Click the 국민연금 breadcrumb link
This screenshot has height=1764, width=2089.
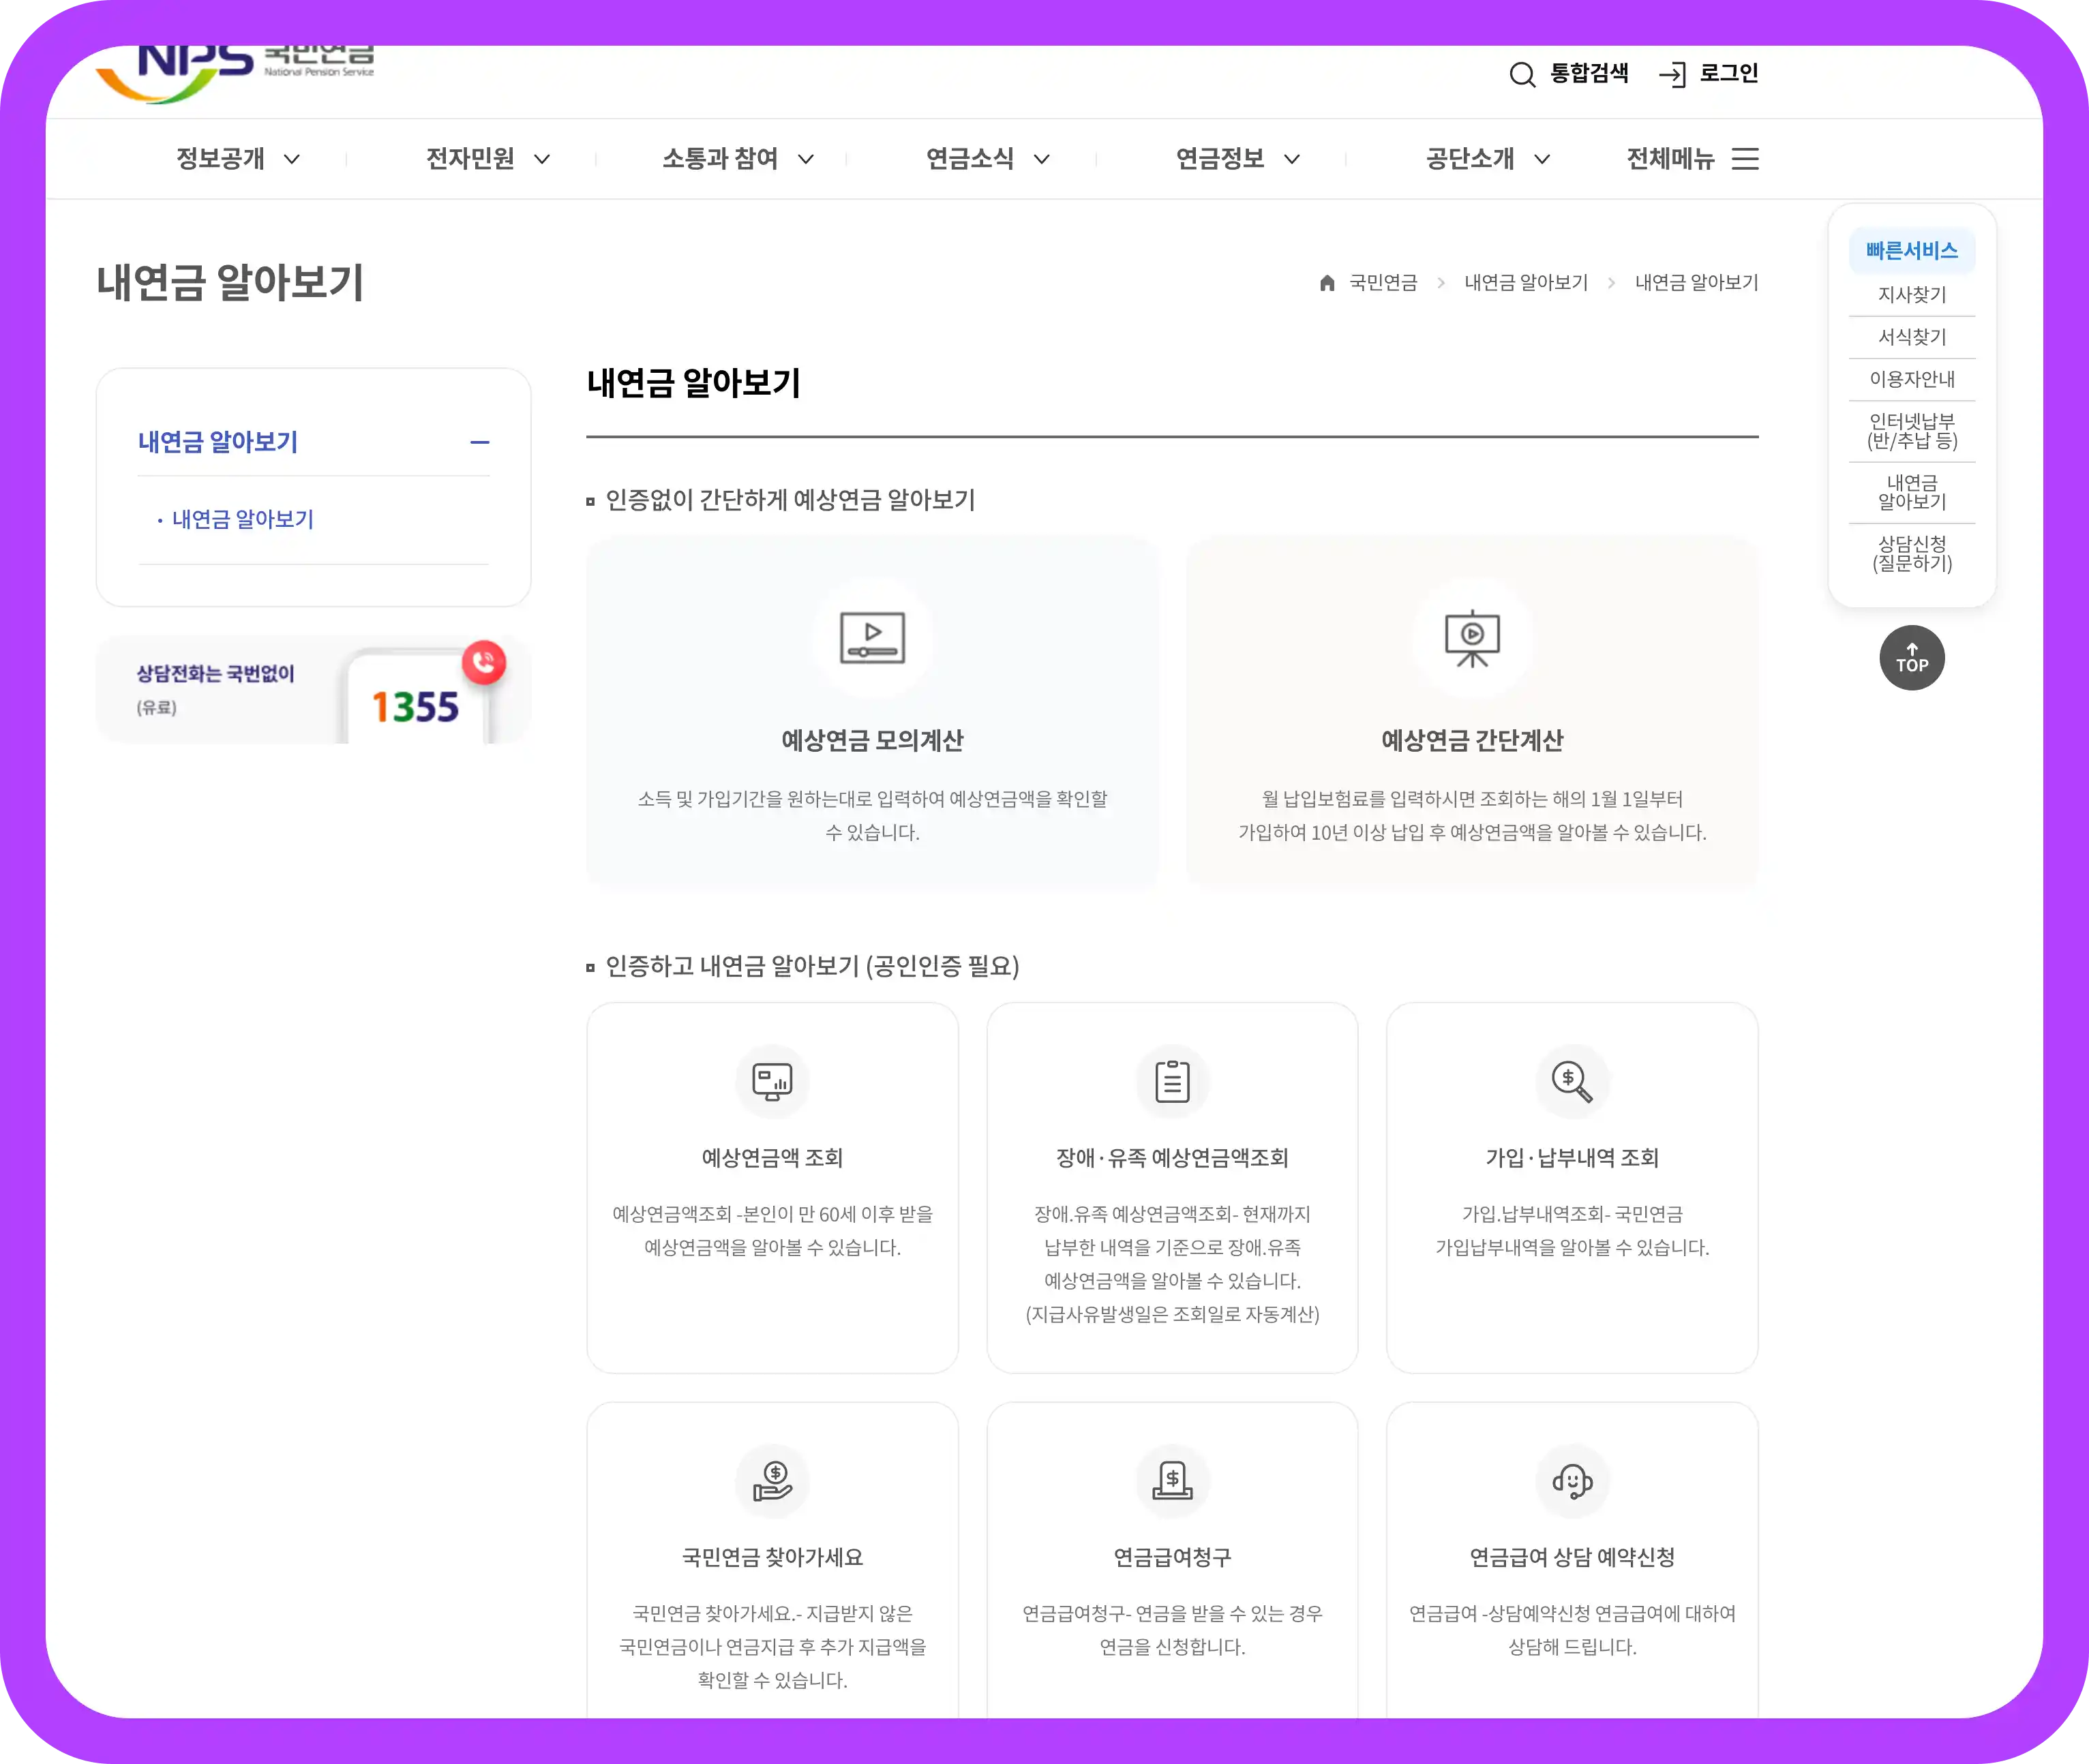click(x=1383, y=283)
